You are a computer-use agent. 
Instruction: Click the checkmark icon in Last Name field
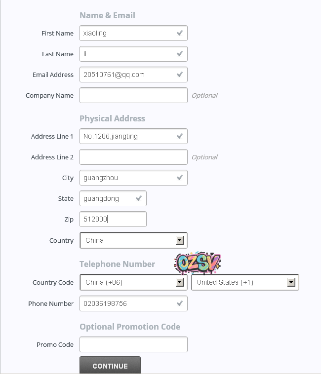180,54
